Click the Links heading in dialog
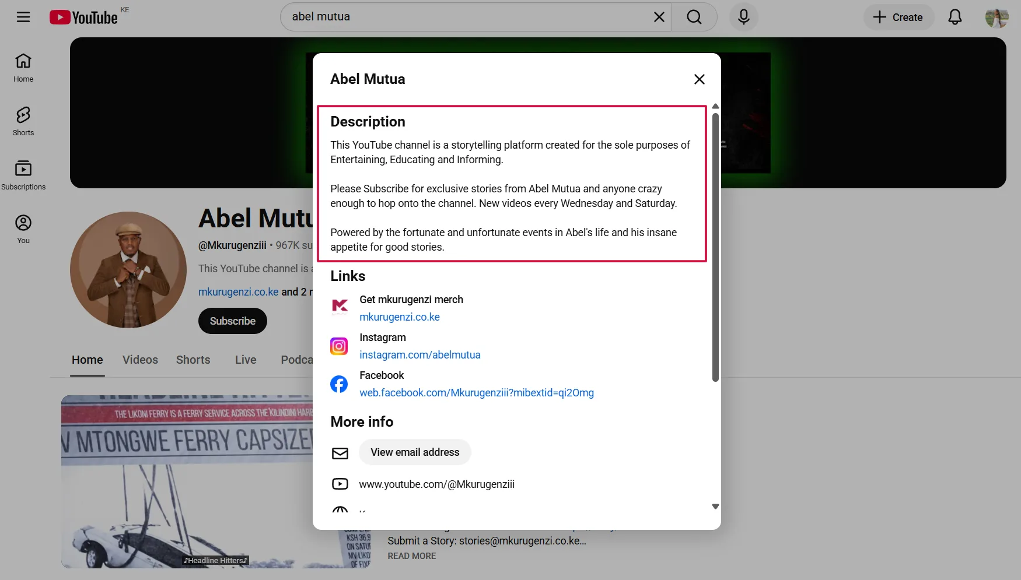1021x580 pixels. [348, 276]
